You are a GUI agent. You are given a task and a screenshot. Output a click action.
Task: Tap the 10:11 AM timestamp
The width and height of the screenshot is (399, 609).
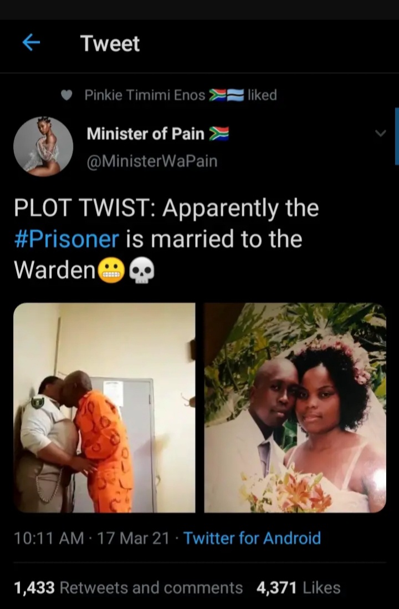[x=49, y=539]
